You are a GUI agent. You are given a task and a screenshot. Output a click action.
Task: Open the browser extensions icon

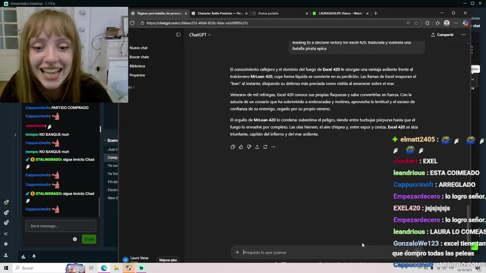click(427, 23)
